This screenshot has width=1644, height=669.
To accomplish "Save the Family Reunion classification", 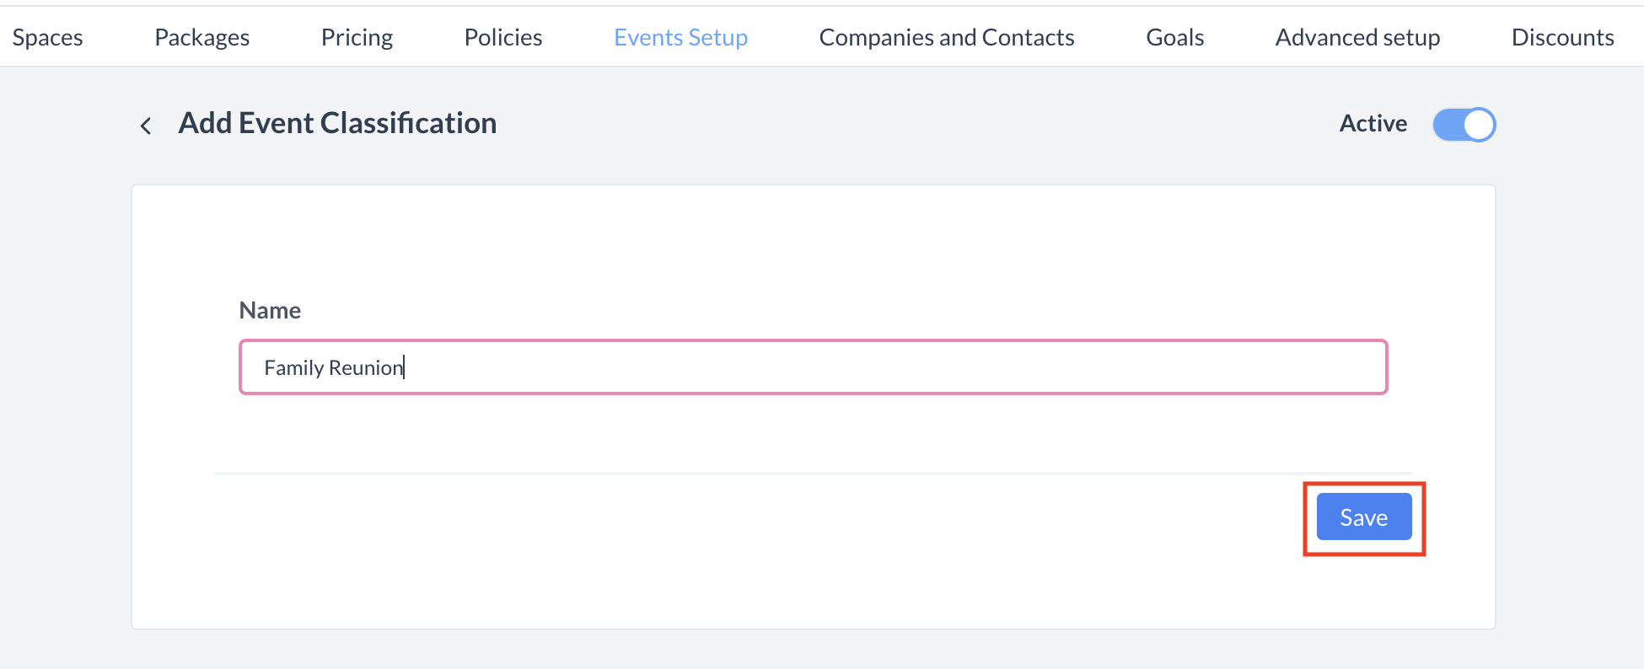I will point(1363,516).
